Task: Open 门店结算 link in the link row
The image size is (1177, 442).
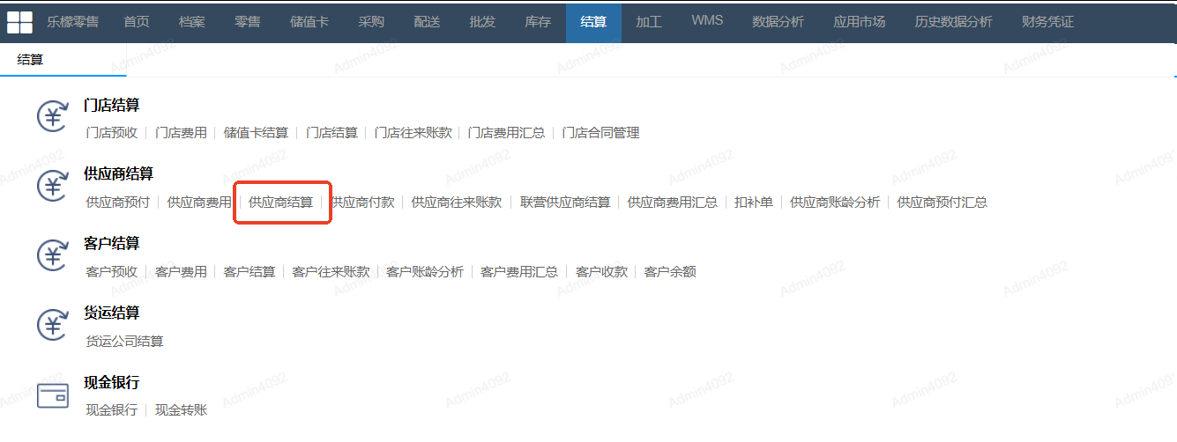Action: [x=331, y=133]
